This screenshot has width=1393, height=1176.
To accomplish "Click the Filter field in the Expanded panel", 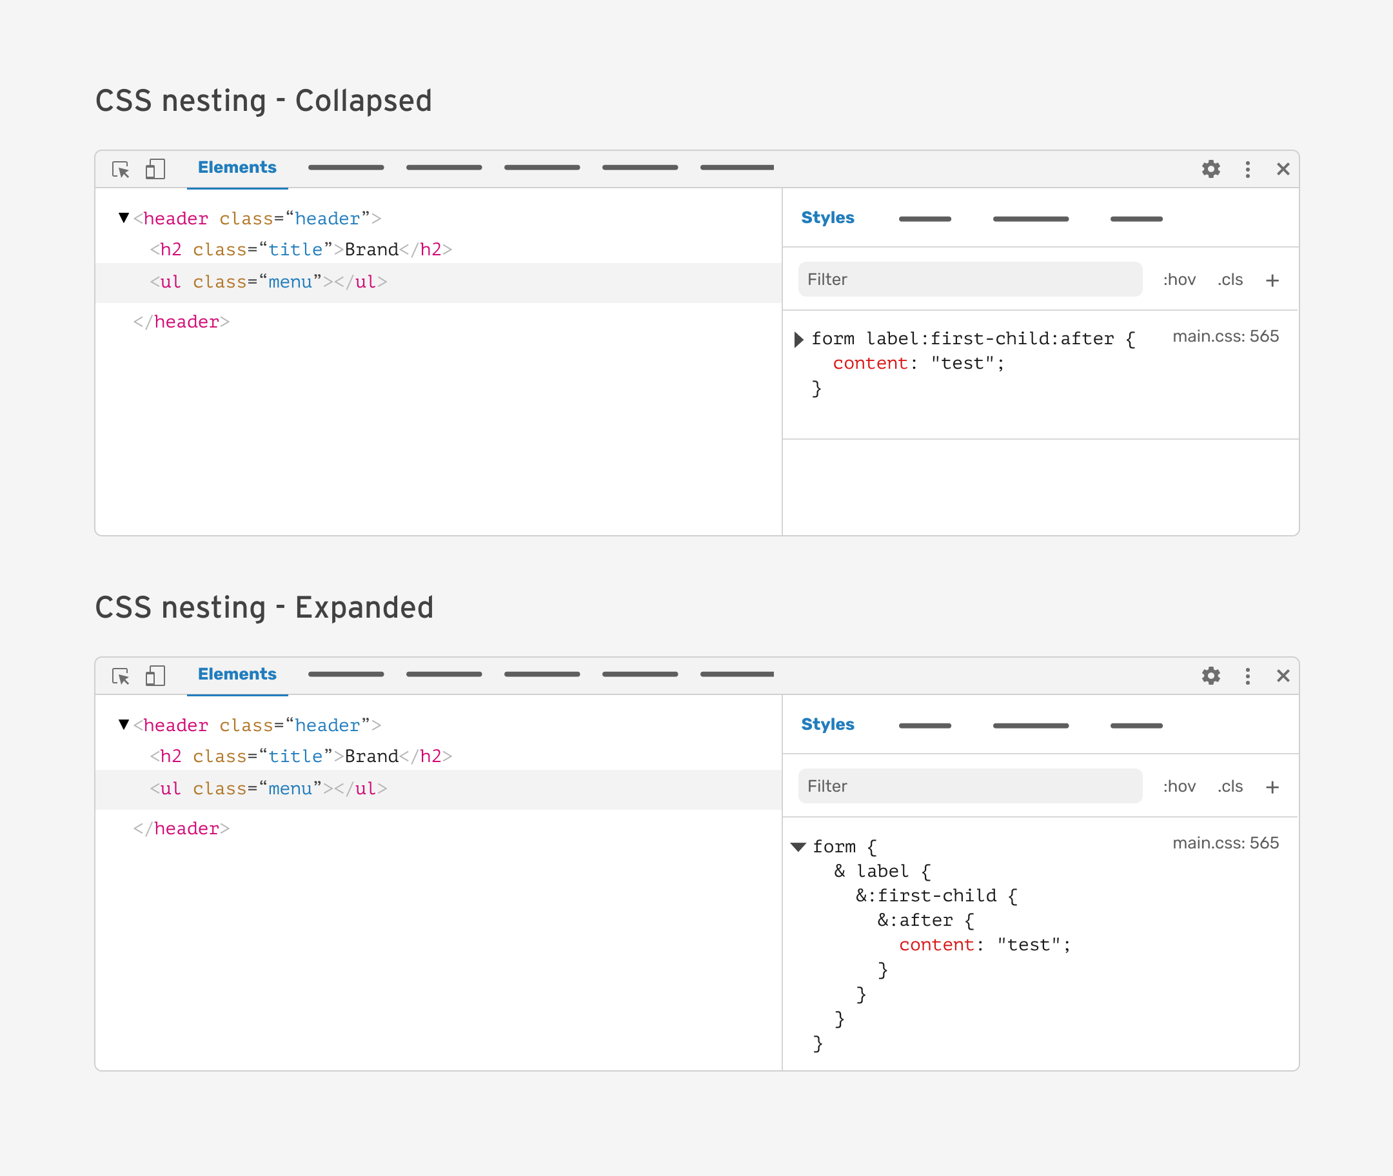I will 969,787.
